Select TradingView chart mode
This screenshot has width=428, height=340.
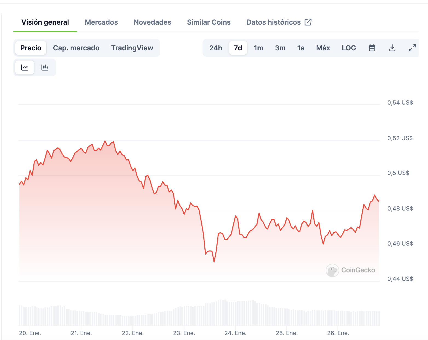132,48
